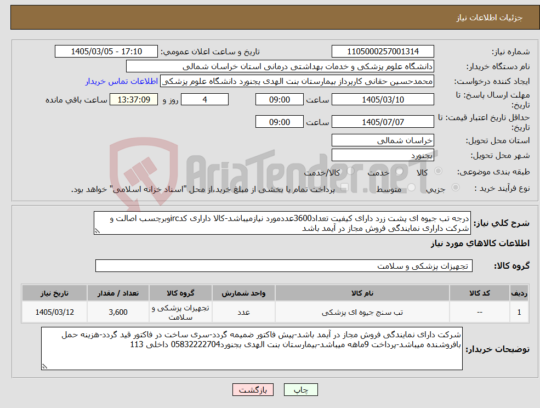Viewport: 540px width, 408px height.
Task: Click the کد کالا column header
Action: (479, 293)
